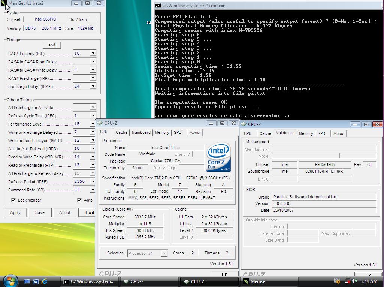Open Refresh Cycle Time (tRFC) dropdown

(x=93, y=115)
